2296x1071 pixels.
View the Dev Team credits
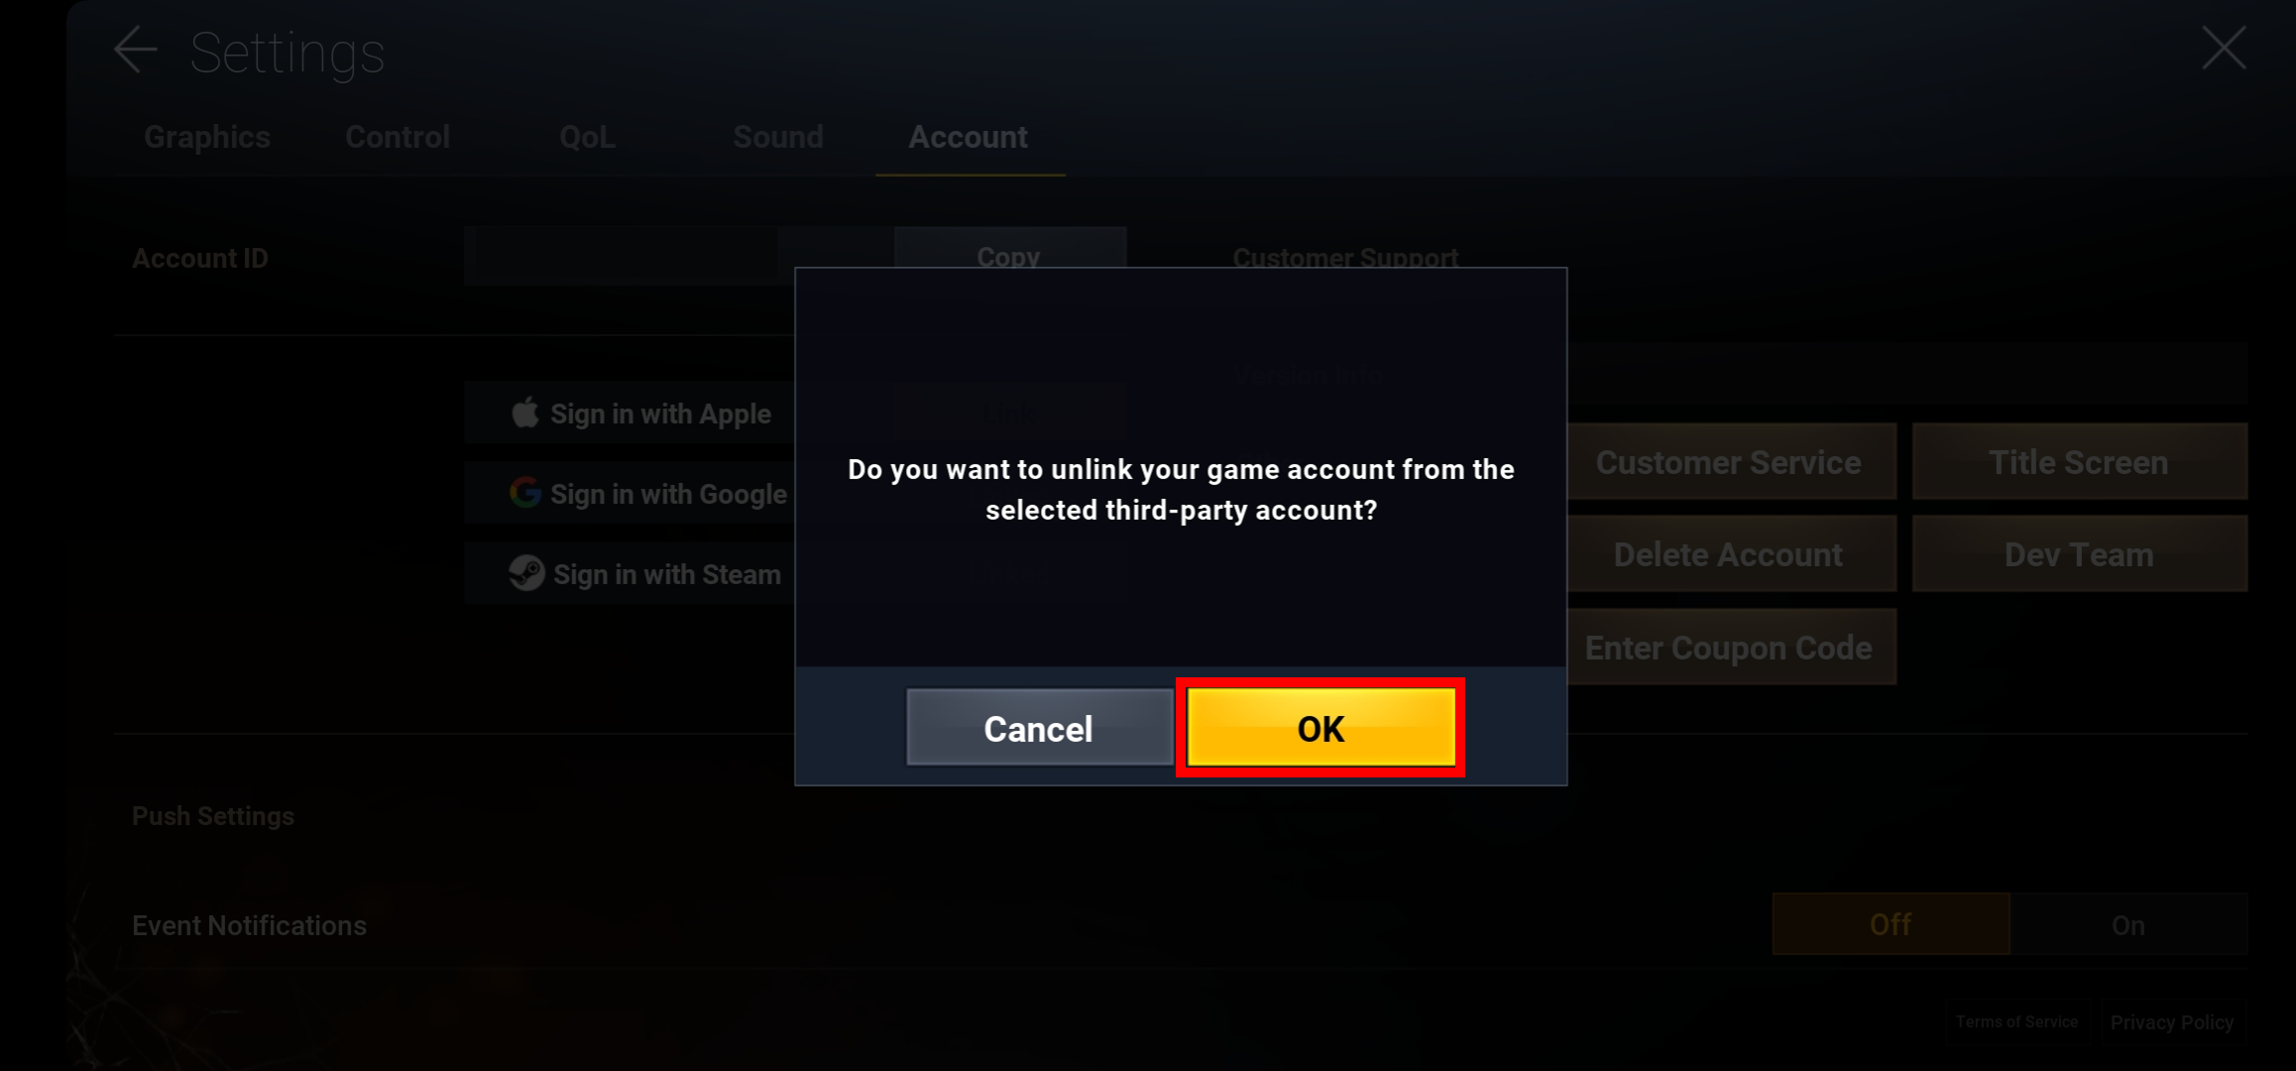[2079, 554]
